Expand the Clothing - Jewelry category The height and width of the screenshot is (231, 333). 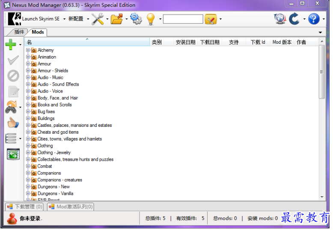(x=28, y=152)
